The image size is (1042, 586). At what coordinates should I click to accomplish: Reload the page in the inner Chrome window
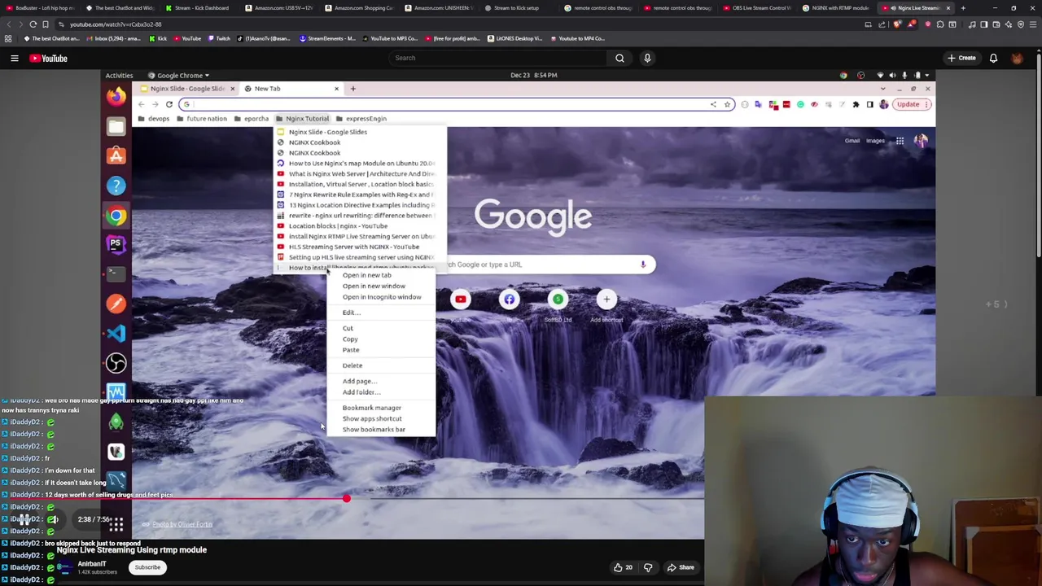[169, 104]
